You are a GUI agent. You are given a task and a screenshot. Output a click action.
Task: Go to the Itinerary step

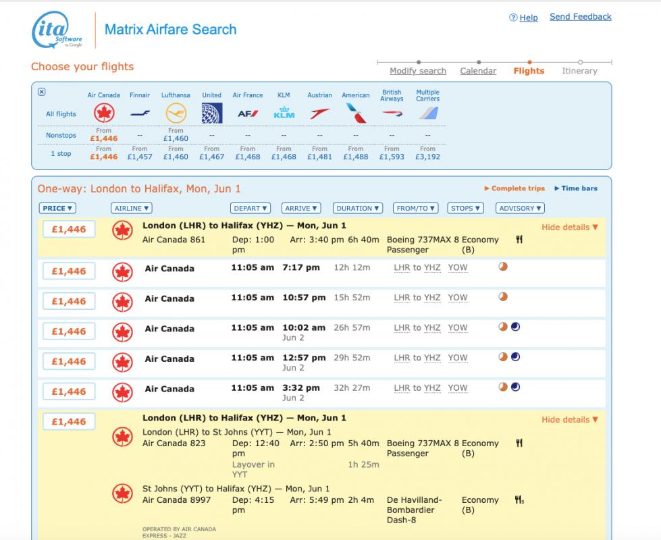579,71
